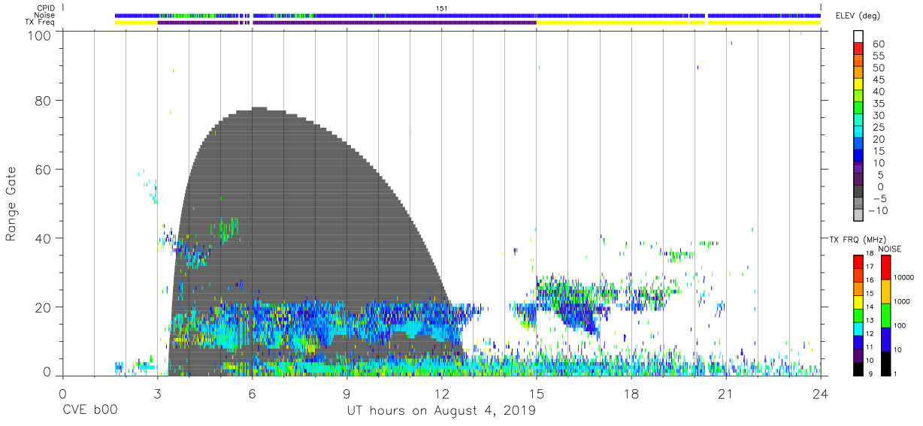Image resolution: width=923 pixels, height=426 pixels.
Task: Click the blue 10–100 NOISE colorbar swatch
Action: pyautogui.click(x=885, y=339)
